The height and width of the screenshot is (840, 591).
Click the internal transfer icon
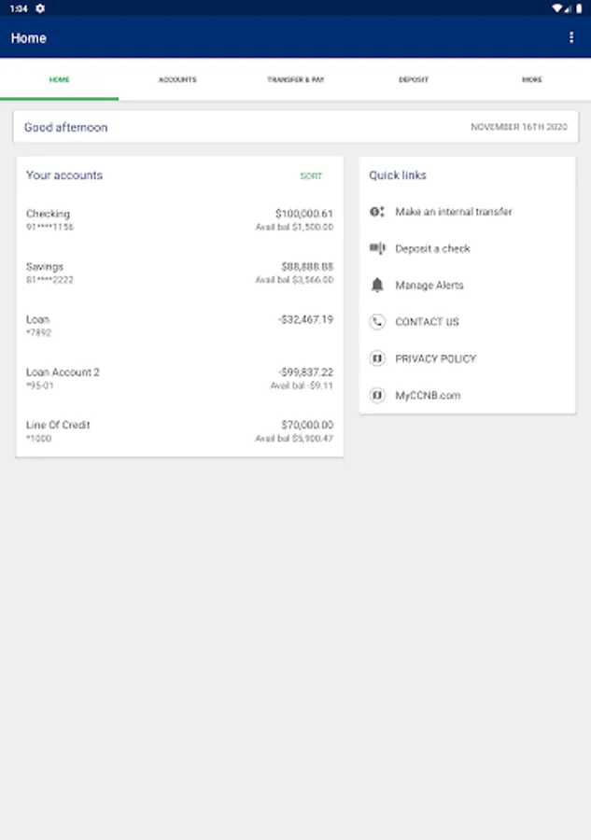(377, 212)
